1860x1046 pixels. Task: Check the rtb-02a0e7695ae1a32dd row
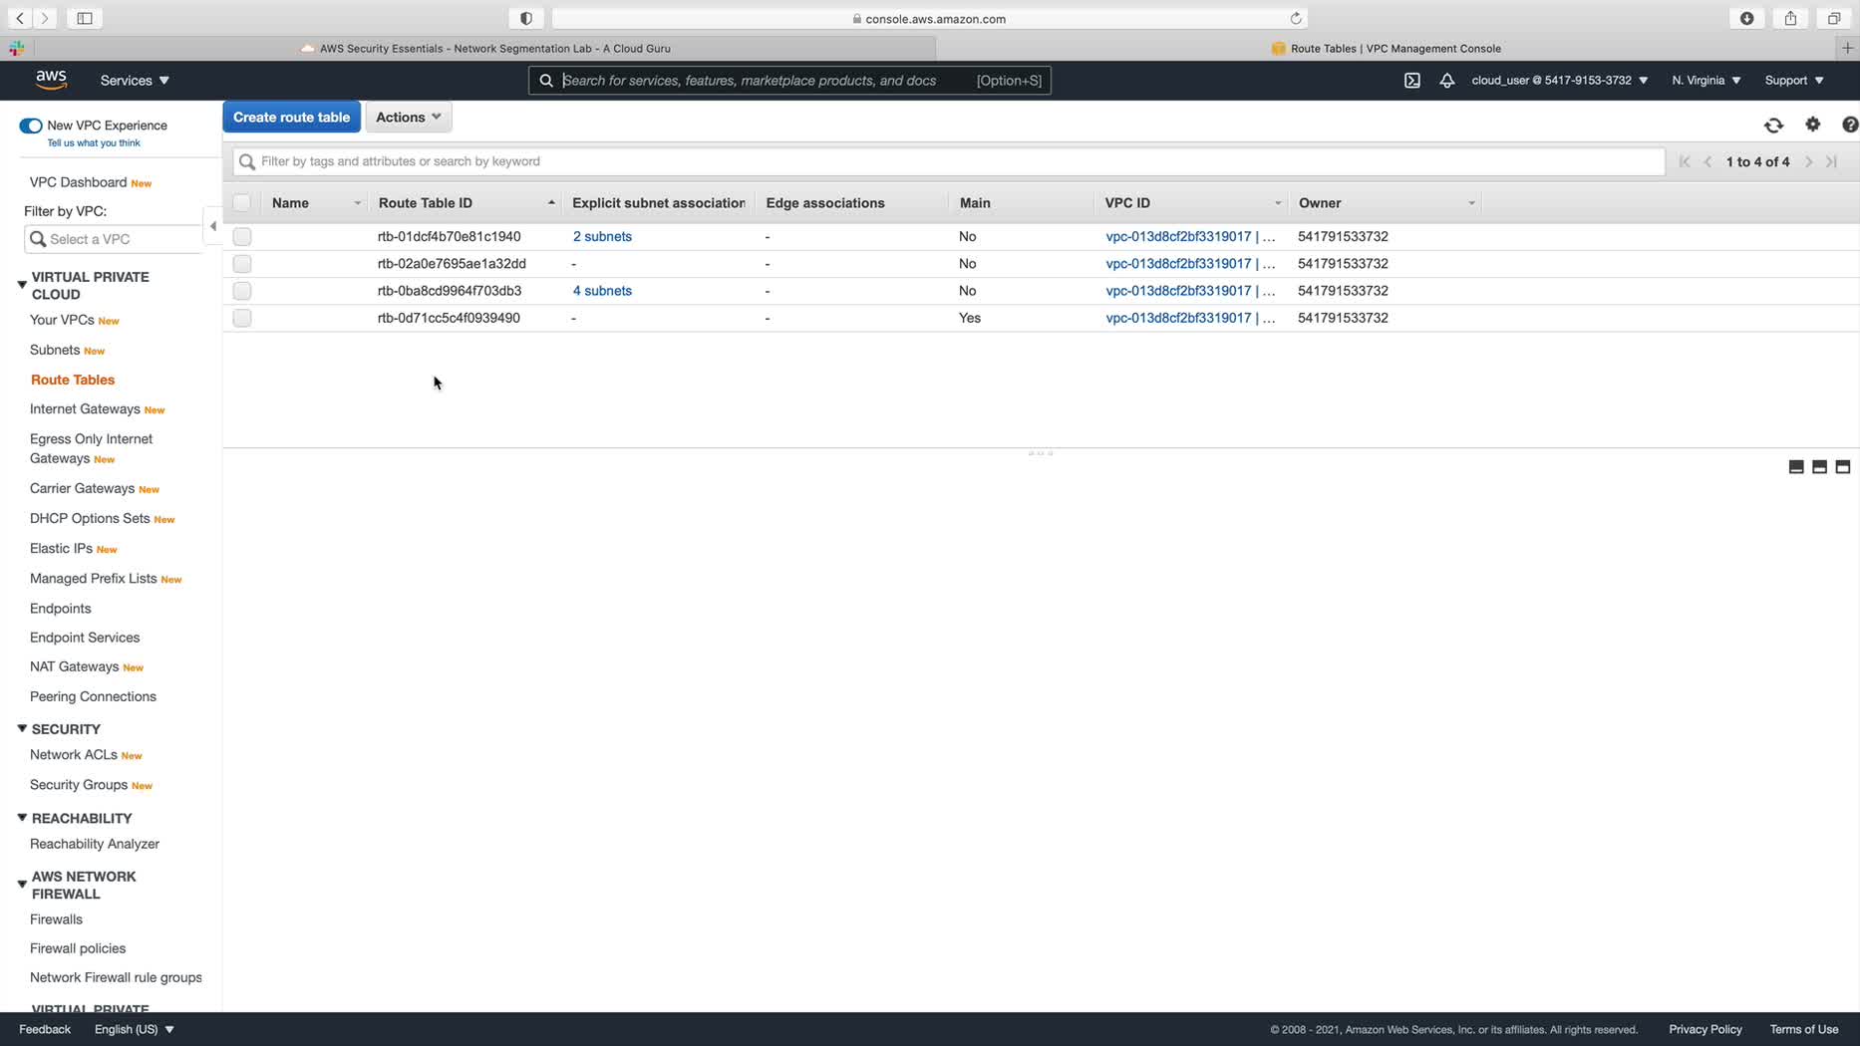click(x=242, y=264)
